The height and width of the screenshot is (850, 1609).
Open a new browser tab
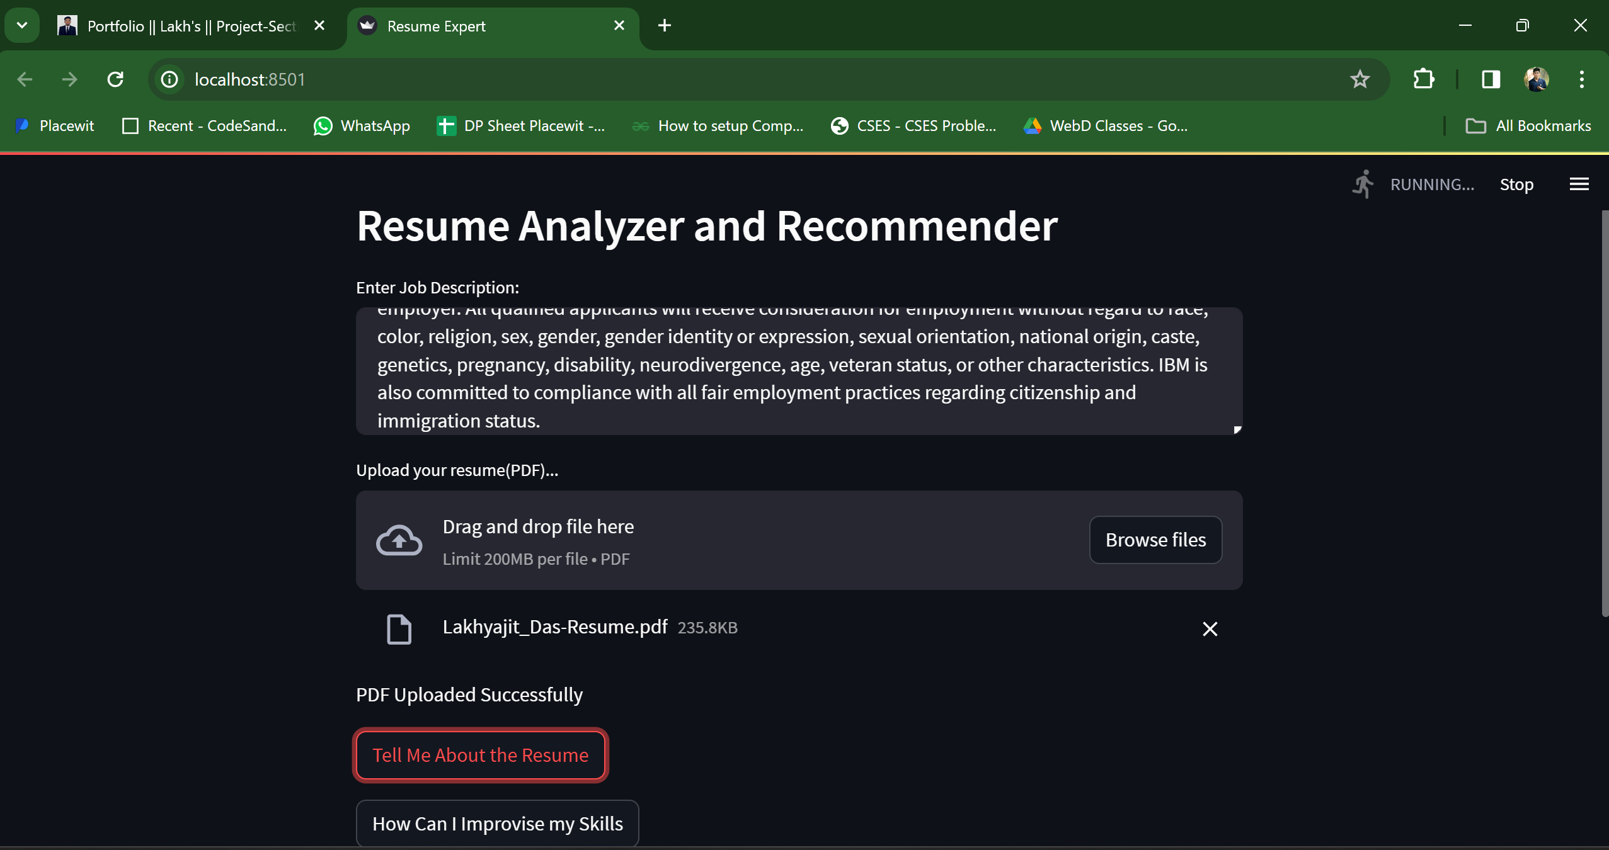coord(664,26)
